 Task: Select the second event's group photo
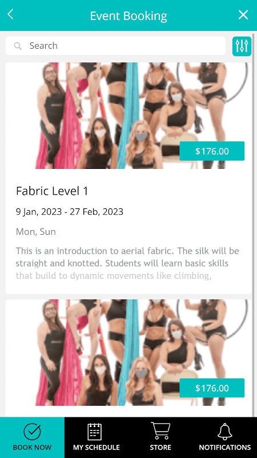(128, 353)
